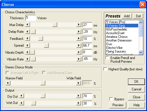This screenshot has width=147, height=111.
Task: Close the Chorus dialog window
Action: click(142, 4)
